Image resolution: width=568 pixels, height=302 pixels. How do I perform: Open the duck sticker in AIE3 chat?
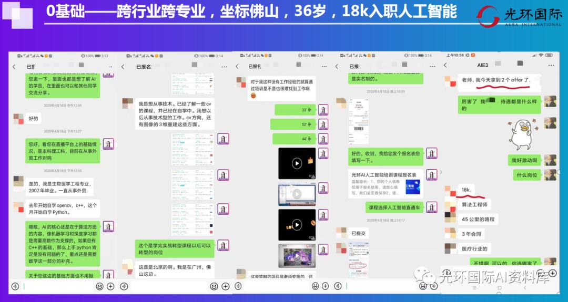point(522,135)
